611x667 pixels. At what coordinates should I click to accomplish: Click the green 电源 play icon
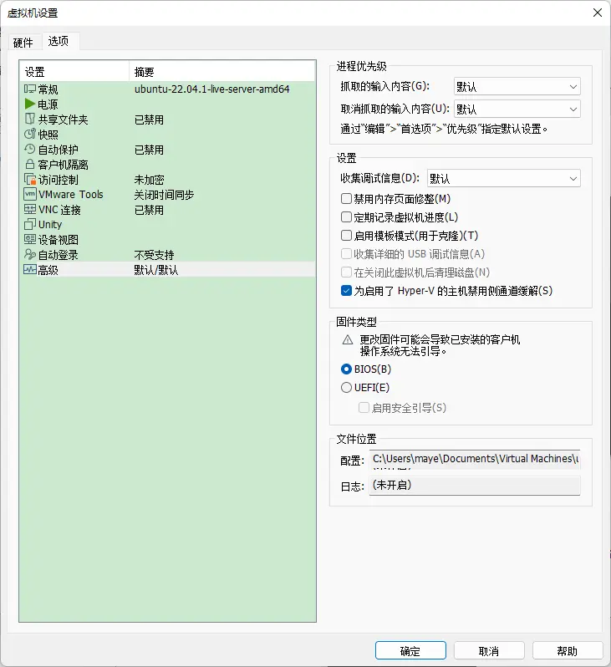(x=29, y=104)
